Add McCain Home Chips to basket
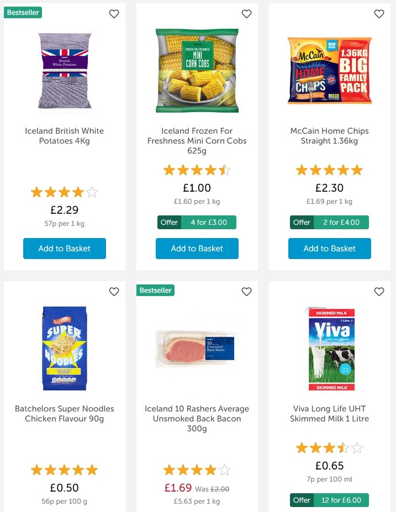396x512 pixels. [x=329, y=249]
